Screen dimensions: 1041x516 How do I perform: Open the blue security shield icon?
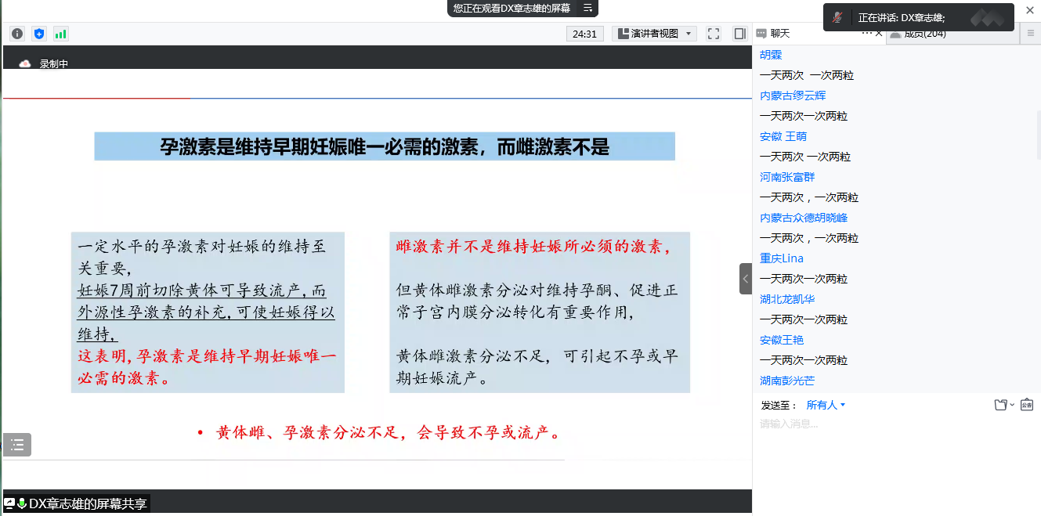[x=38, y=34]
